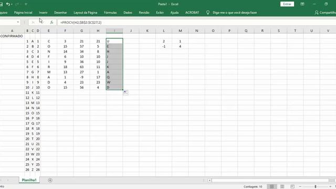The height and width of the screenshot is (189, 336).
Task: Click the zoom out minus button
Action: point(300,187)
